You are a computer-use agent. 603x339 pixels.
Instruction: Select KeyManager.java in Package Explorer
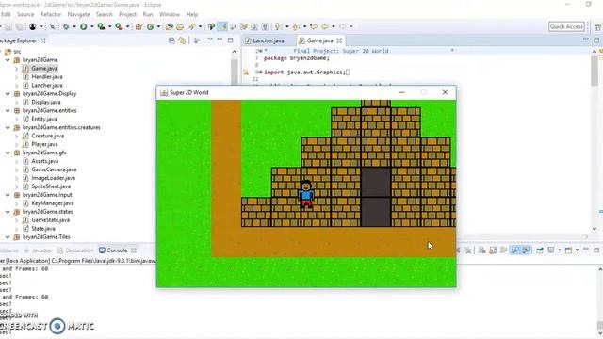53,203
